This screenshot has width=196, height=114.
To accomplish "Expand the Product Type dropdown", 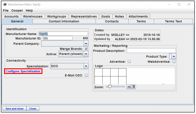I will pos(174,57).
